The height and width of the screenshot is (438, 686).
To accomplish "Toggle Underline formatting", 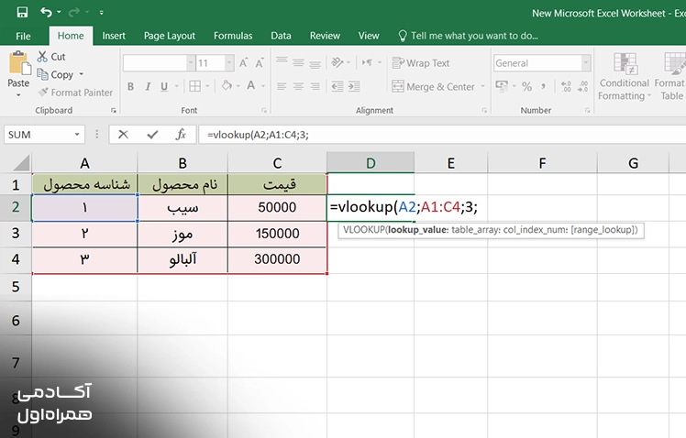I will pos(164,86).
